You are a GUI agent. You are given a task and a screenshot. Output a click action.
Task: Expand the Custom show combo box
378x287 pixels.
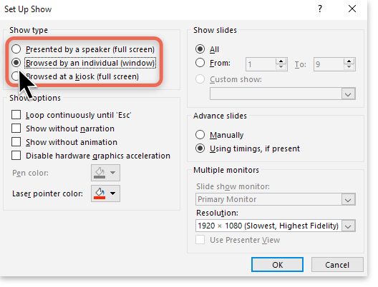(348, 94)
